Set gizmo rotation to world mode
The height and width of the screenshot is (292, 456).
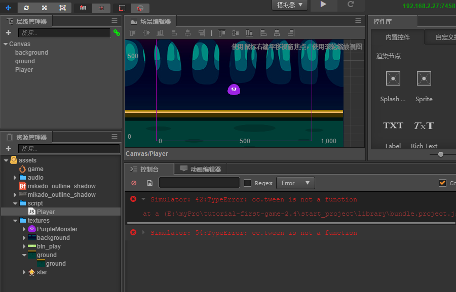tap(140, 8)
